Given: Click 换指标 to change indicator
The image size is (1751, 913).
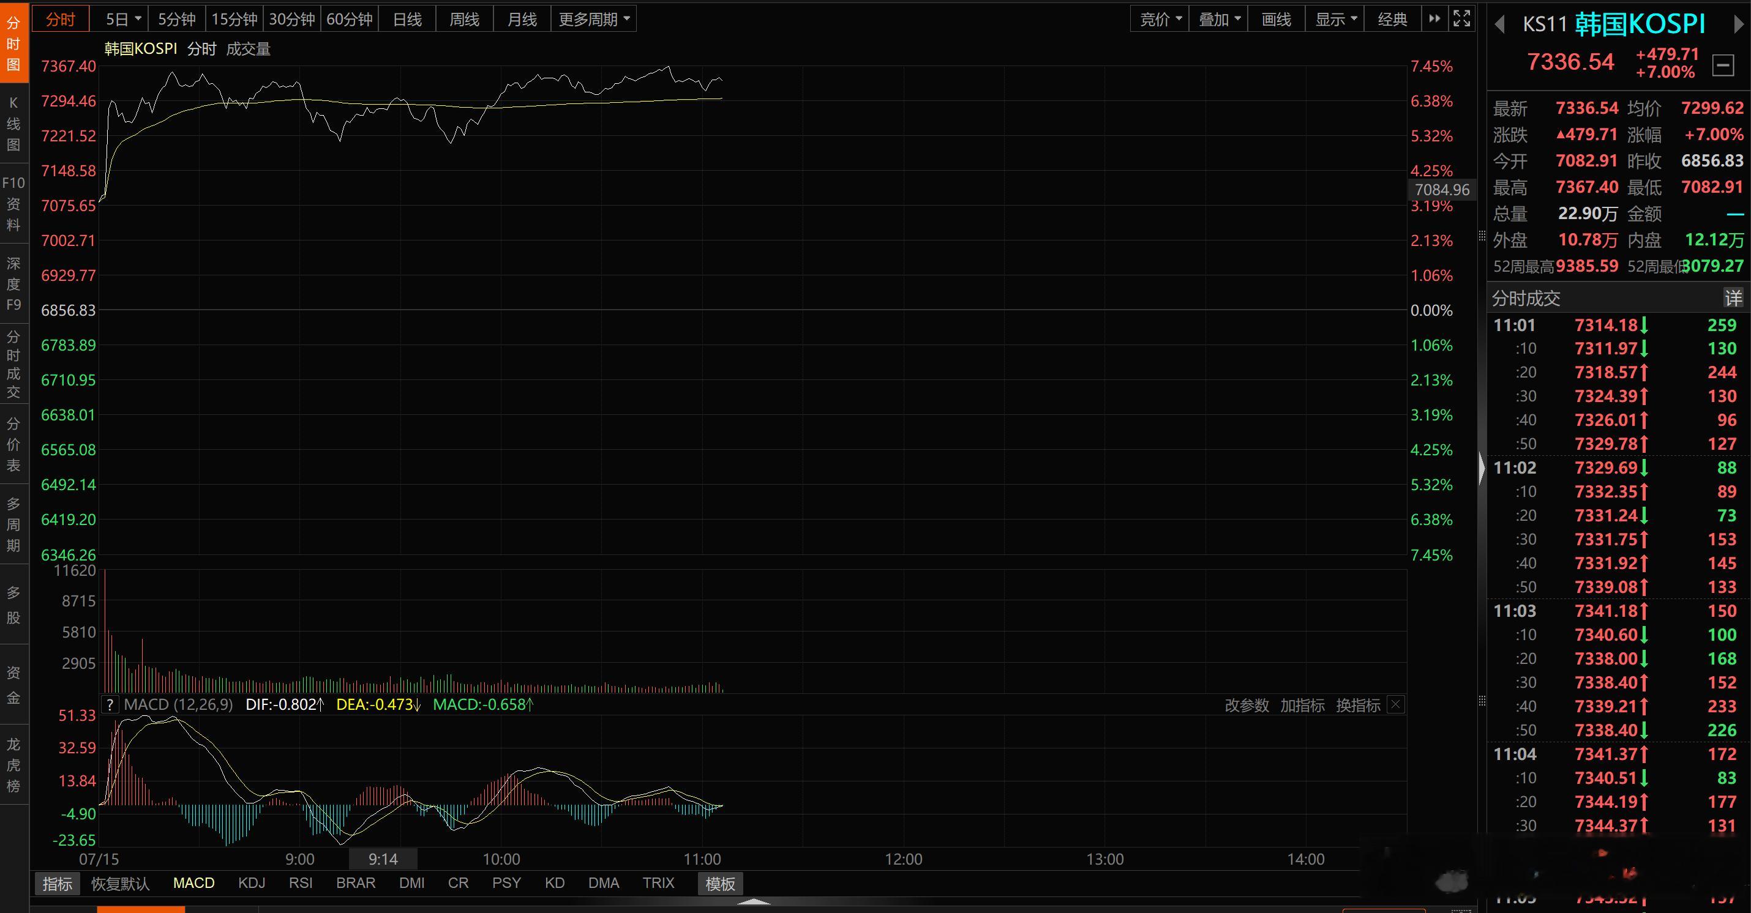Looking at the screenshot, I should tap(1358, 704).
